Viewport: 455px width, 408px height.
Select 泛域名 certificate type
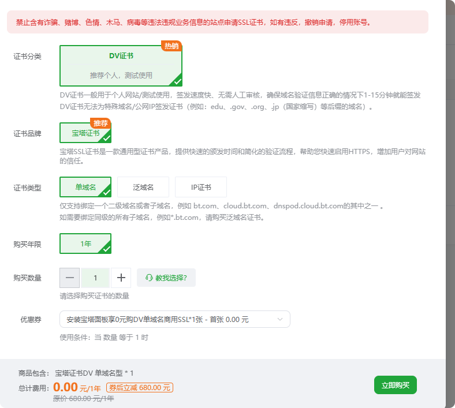[x=143, y=187]
